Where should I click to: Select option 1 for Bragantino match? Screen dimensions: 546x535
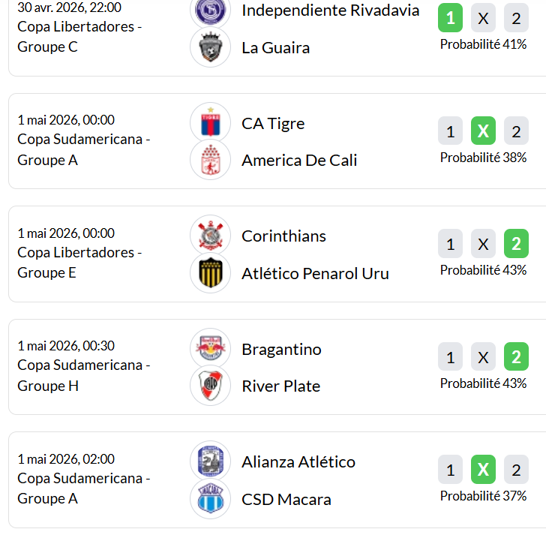[450, 358]
